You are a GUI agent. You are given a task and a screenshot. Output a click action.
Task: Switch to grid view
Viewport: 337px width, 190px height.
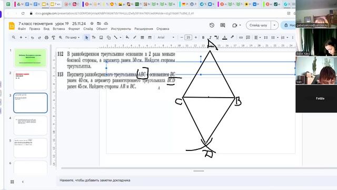(12, 182)
